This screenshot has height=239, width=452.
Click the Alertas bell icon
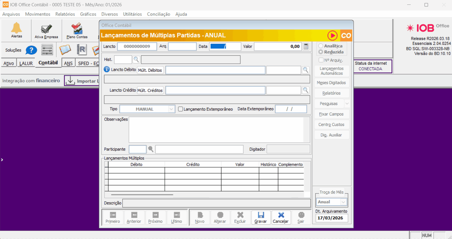pyautogui.click(x=16, y=28)
